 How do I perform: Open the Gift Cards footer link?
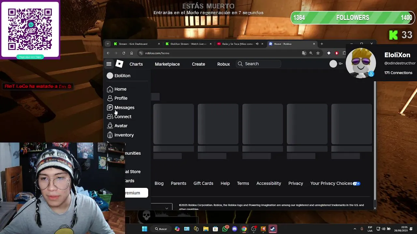(x=203, y=183)
